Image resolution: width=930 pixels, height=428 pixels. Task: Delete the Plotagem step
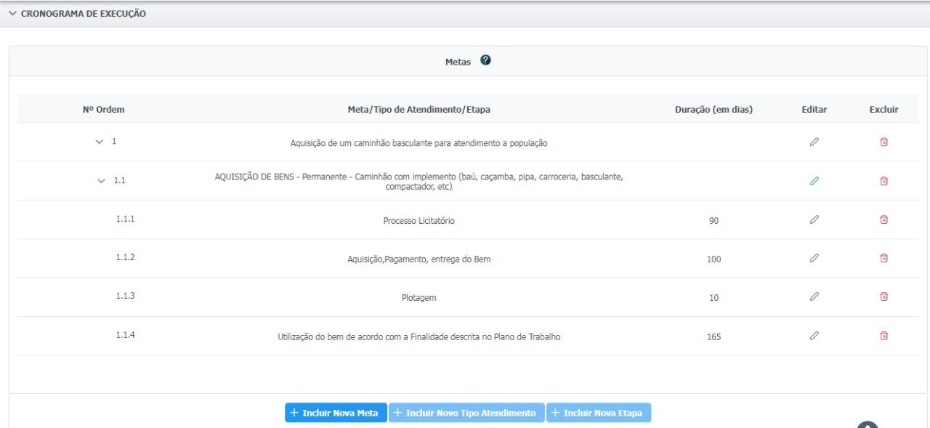(x=883, y=296)
